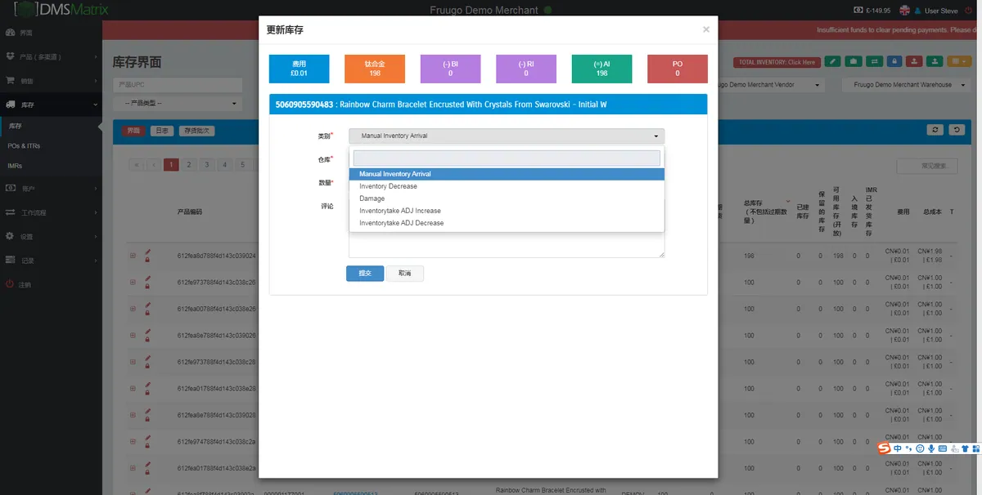Viewport: 982px width, 495px height.
Task: Open the 产品类型 filter dropdown
Action: point(177,104)
